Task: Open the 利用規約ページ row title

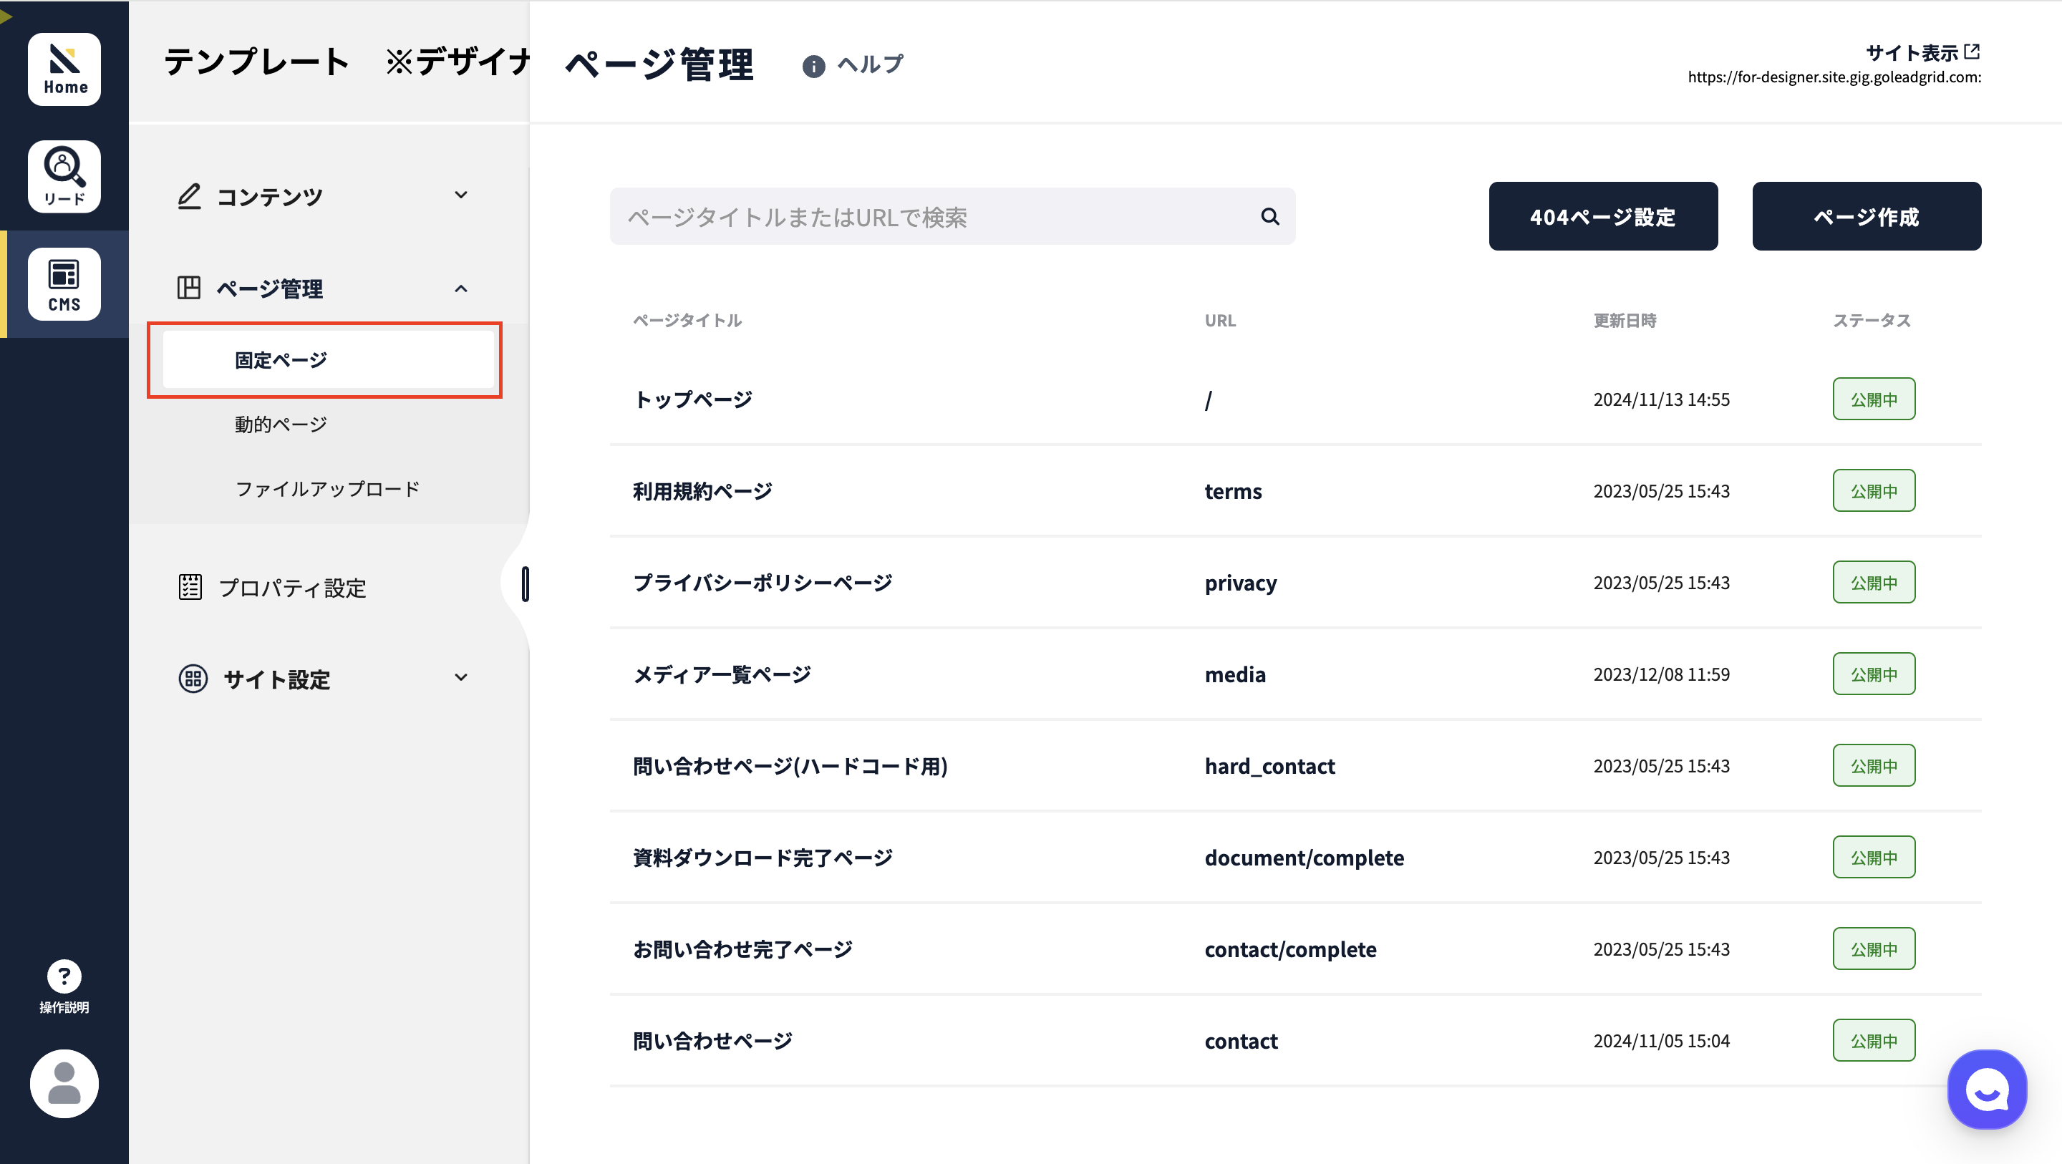Action: coord(703,491)
